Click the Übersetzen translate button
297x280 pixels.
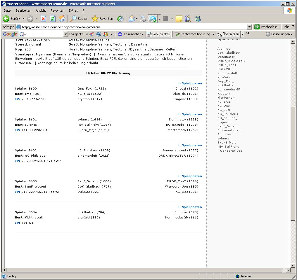[228, 34]
